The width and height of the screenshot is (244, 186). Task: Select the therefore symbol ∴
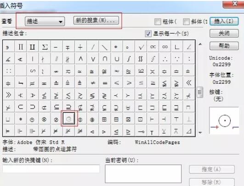pyautogui.click(x=165, y=58)
